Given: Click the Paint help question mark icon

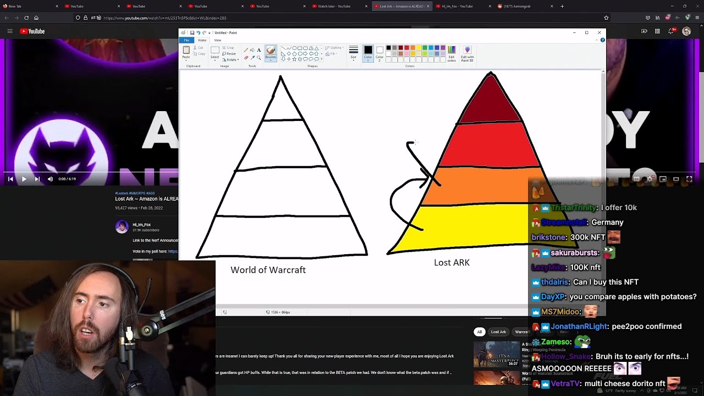Looking at the screenshot, I should [602, 40].
